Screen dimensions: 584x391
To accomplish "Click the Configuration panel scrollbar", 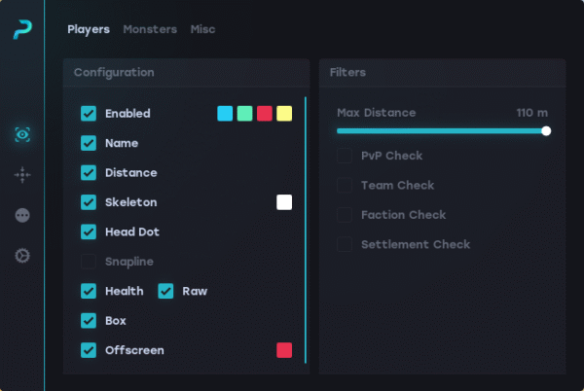I will point(306,230).
